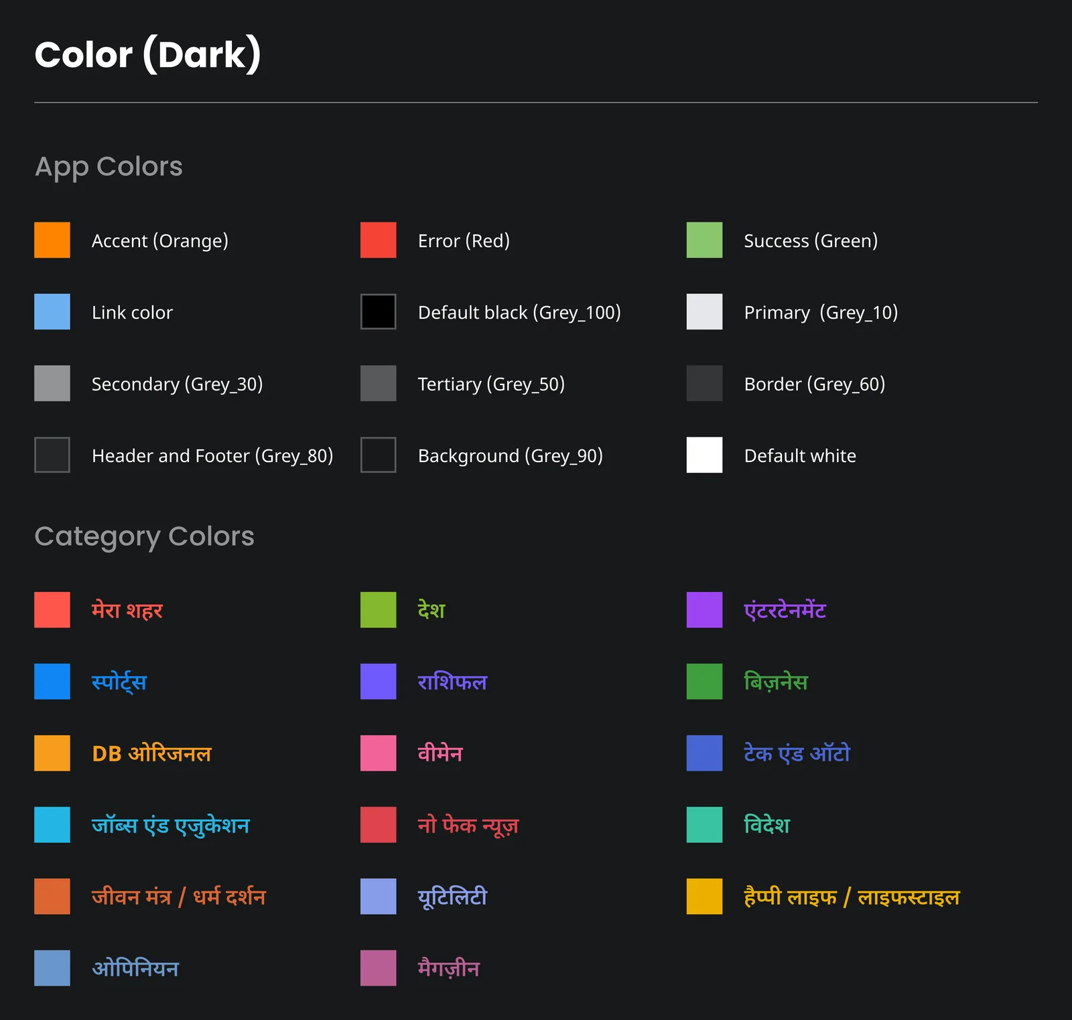
Task: Click the एंटरटेनमेंट category label
Action: pos(785,611)
